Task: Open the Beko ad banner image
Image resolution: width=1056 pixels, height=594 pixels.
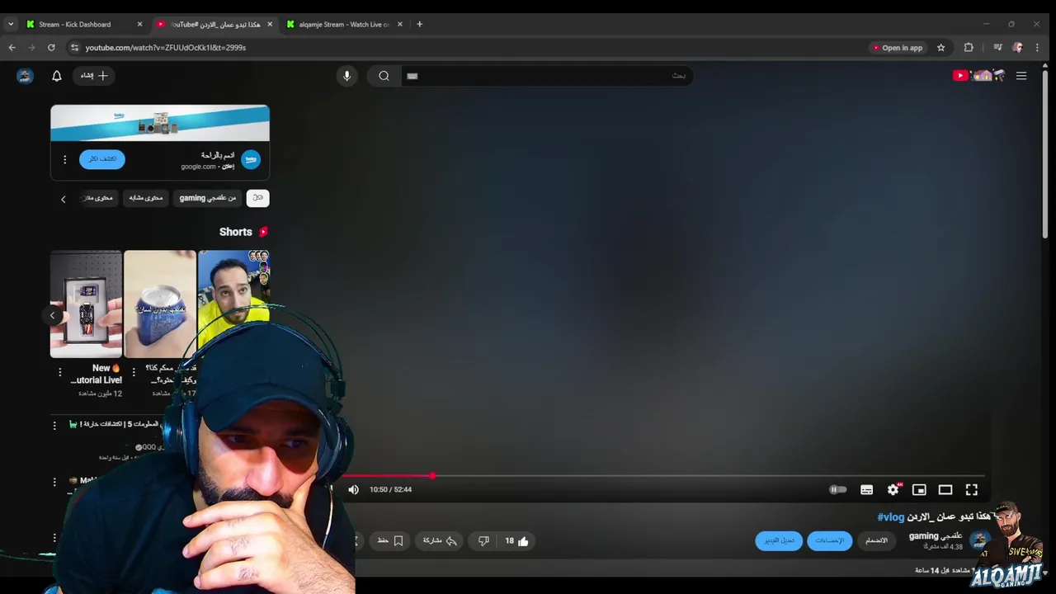Action: (160, 123)
